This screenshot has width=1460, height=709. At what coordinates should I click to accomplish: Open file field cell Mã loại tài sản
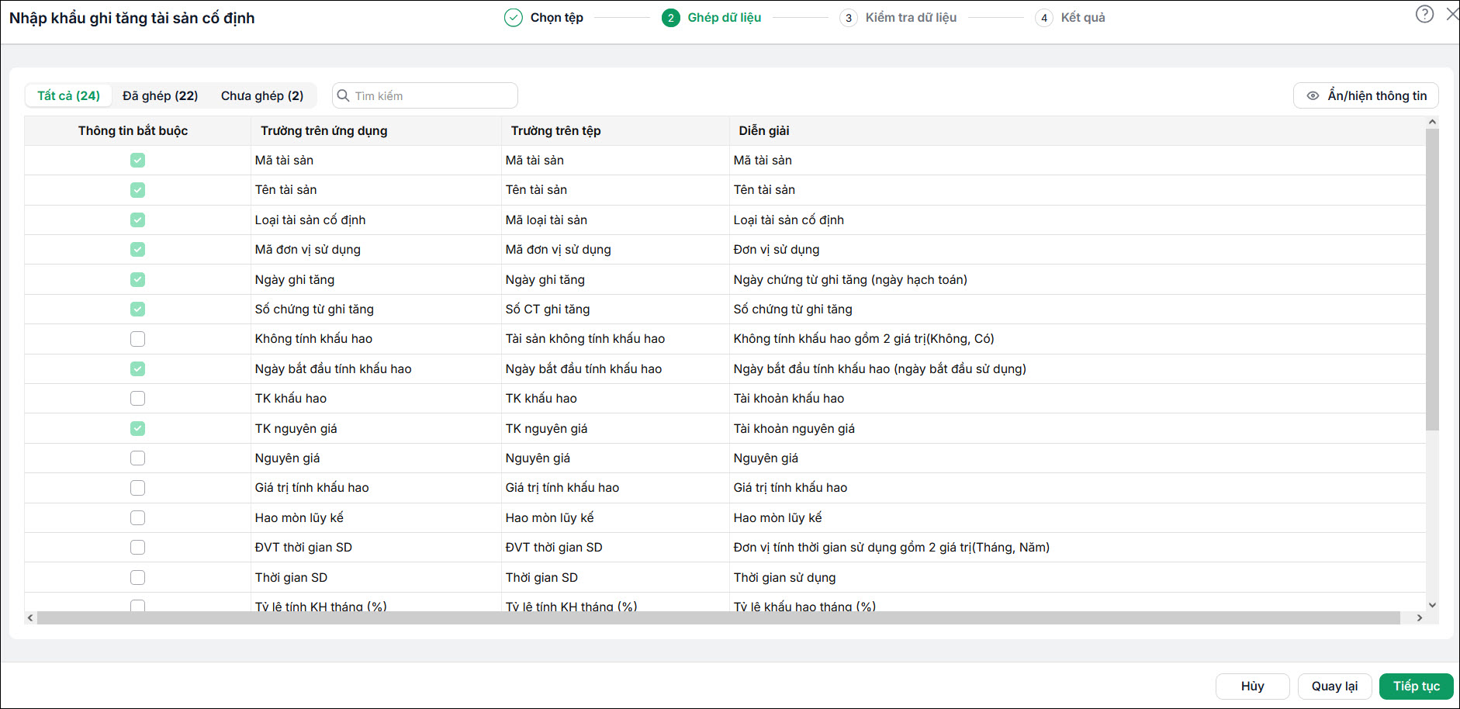click(x=615, y=220)
